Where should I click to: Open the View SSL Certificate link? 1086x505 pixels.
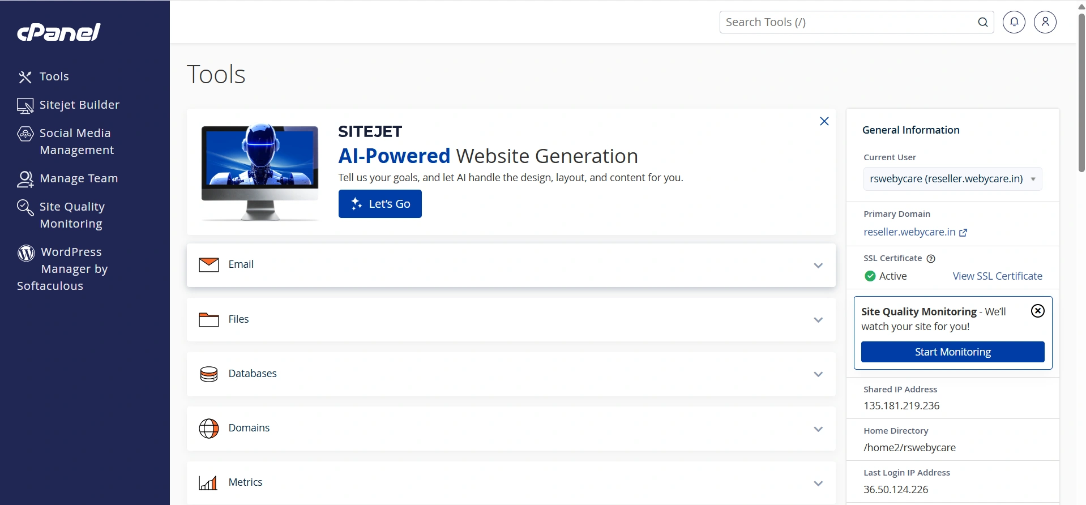[998, 276]
